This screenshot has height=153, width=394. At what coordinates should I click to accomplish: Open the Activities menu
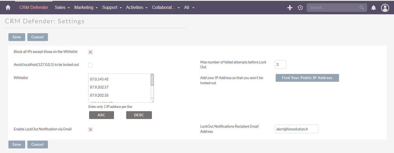(x=136, y=8)
